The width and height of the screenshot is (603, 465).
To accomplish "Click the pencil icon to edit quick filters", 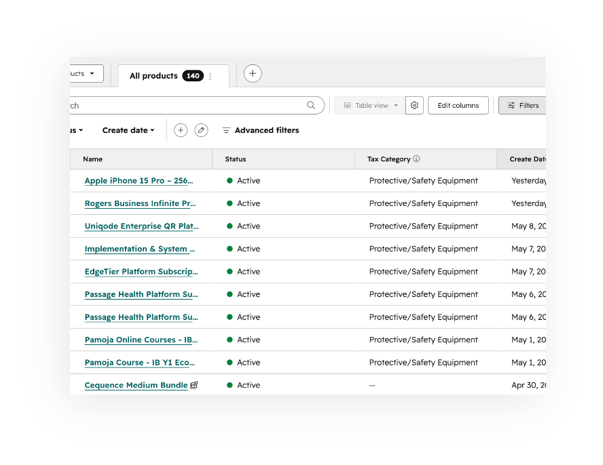I will pos(201,130).
